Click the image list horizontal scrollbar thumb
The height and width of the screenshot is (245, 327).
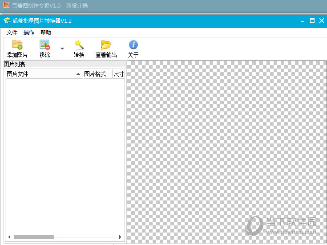(34, 237)
